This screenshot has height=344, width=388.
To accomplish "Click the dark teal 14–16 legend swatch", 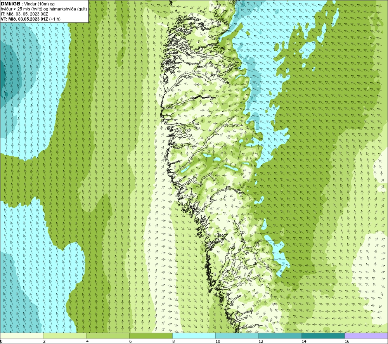I will (323, 335).
